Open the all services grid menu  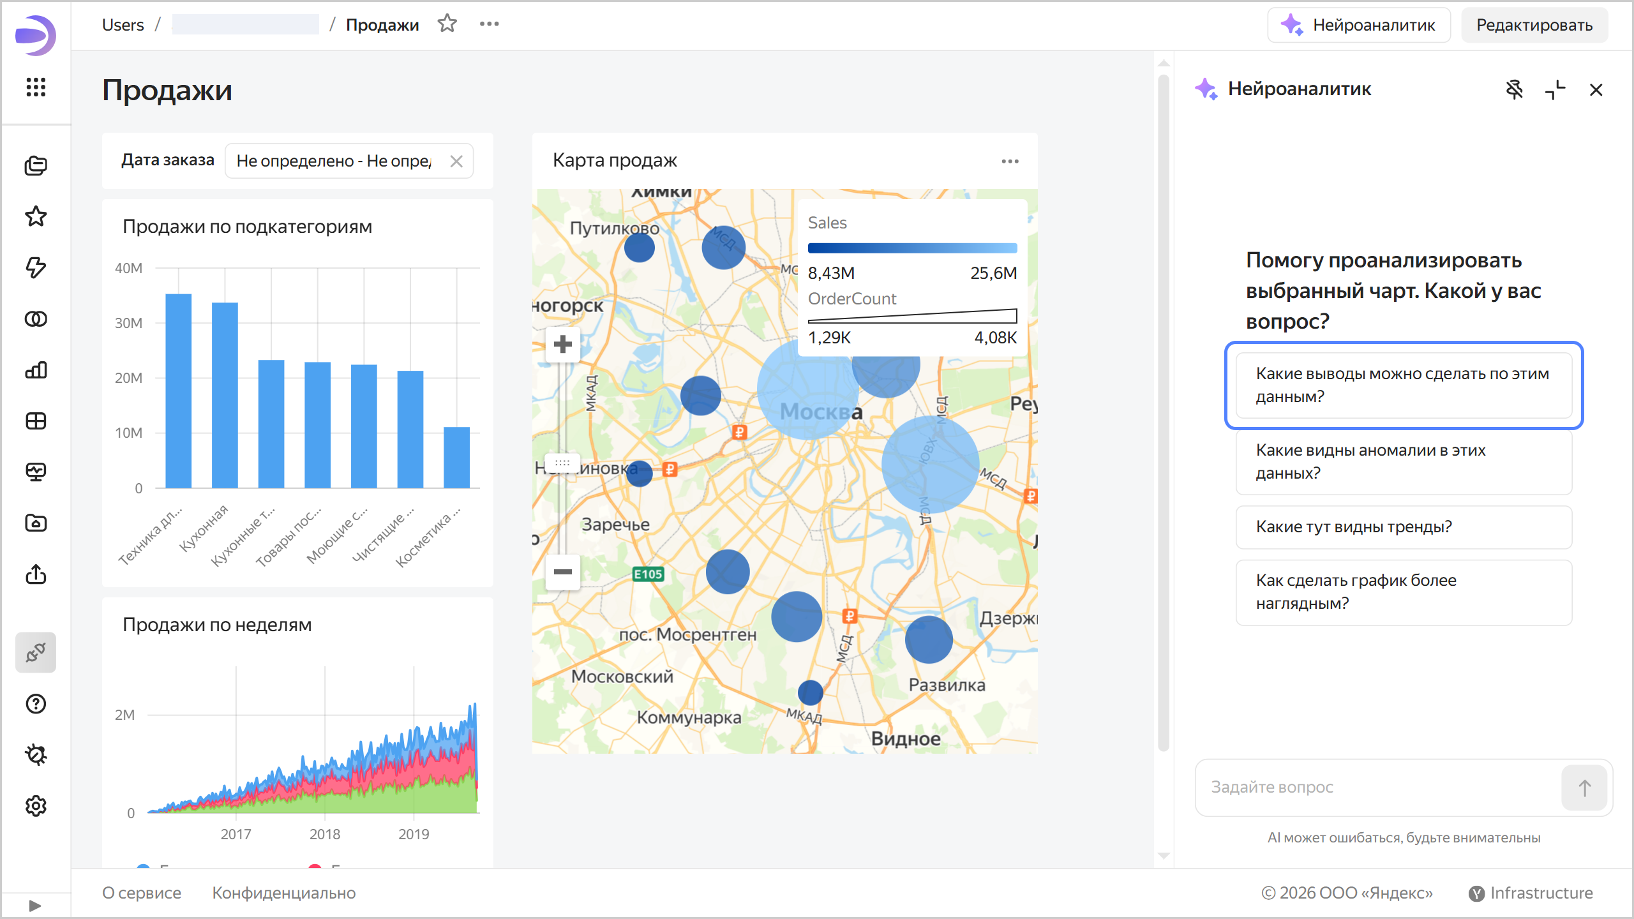tap(36, 87)
